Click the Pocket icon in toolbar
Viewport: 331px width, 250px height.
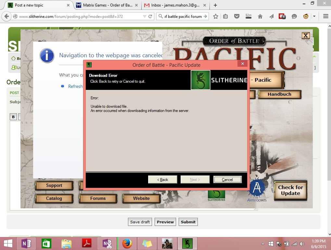pos(237,16)
